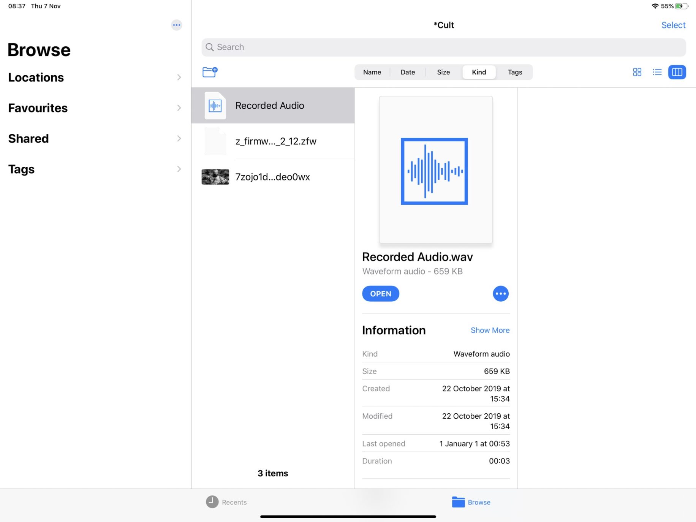Tap the Last opened value
This screenshot has width=696, height=522.
pos(475,444)
